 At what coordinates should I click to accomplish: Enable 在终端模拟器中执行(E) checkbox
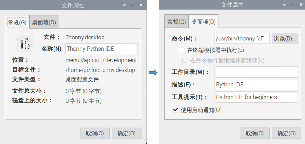pos(181,50)
